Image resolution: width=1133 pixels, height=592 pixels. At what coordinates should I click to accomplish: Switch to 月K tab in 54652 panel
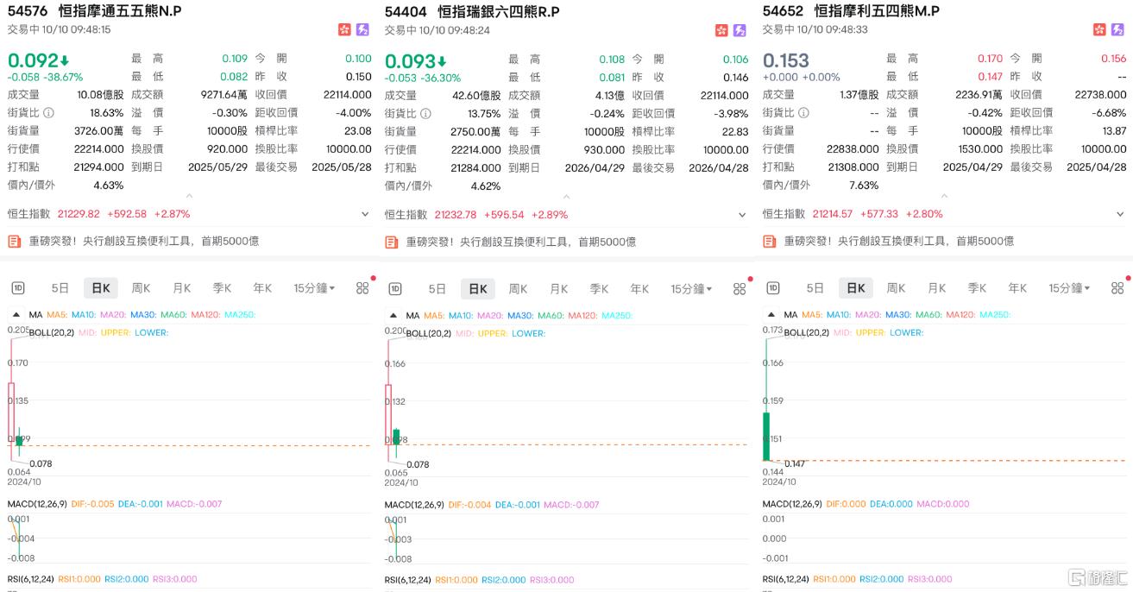click(x=936, y=287)
